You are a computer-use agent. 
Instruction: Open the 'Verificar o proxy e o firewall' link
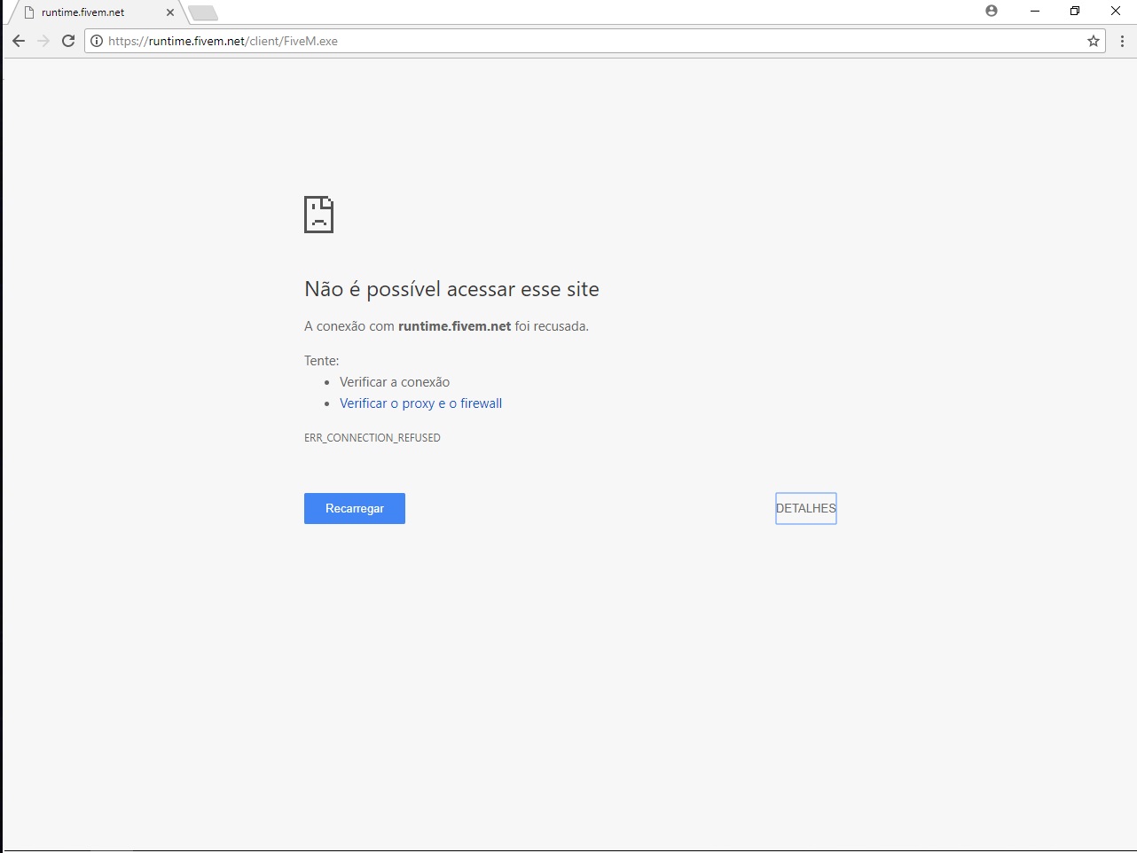420,403
